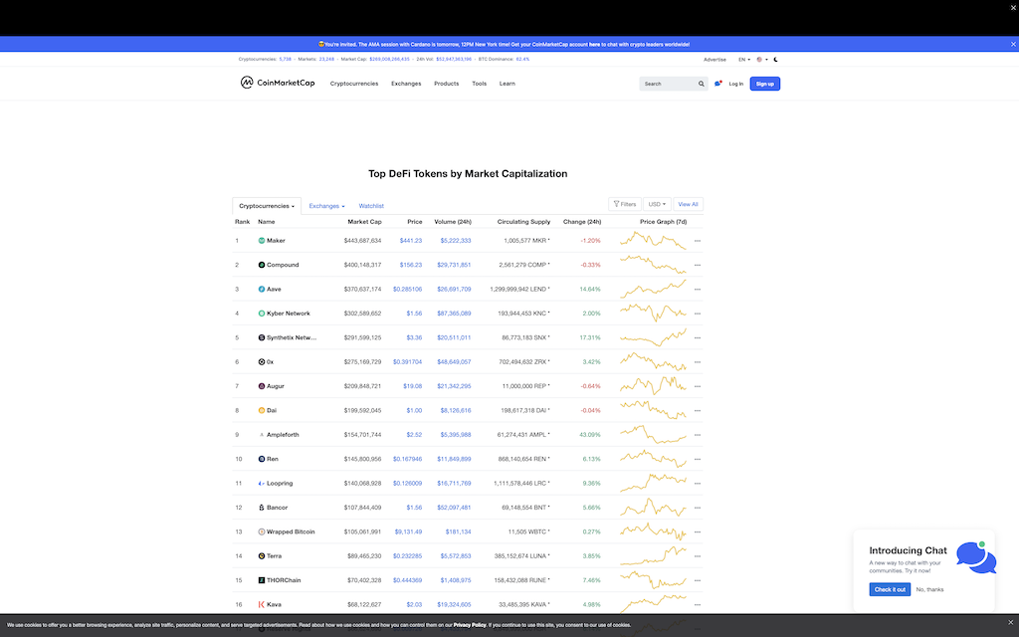Screen dimensions: 1019x637
Task: Click the Maker coin icon
Action: (x=262, y=241)
